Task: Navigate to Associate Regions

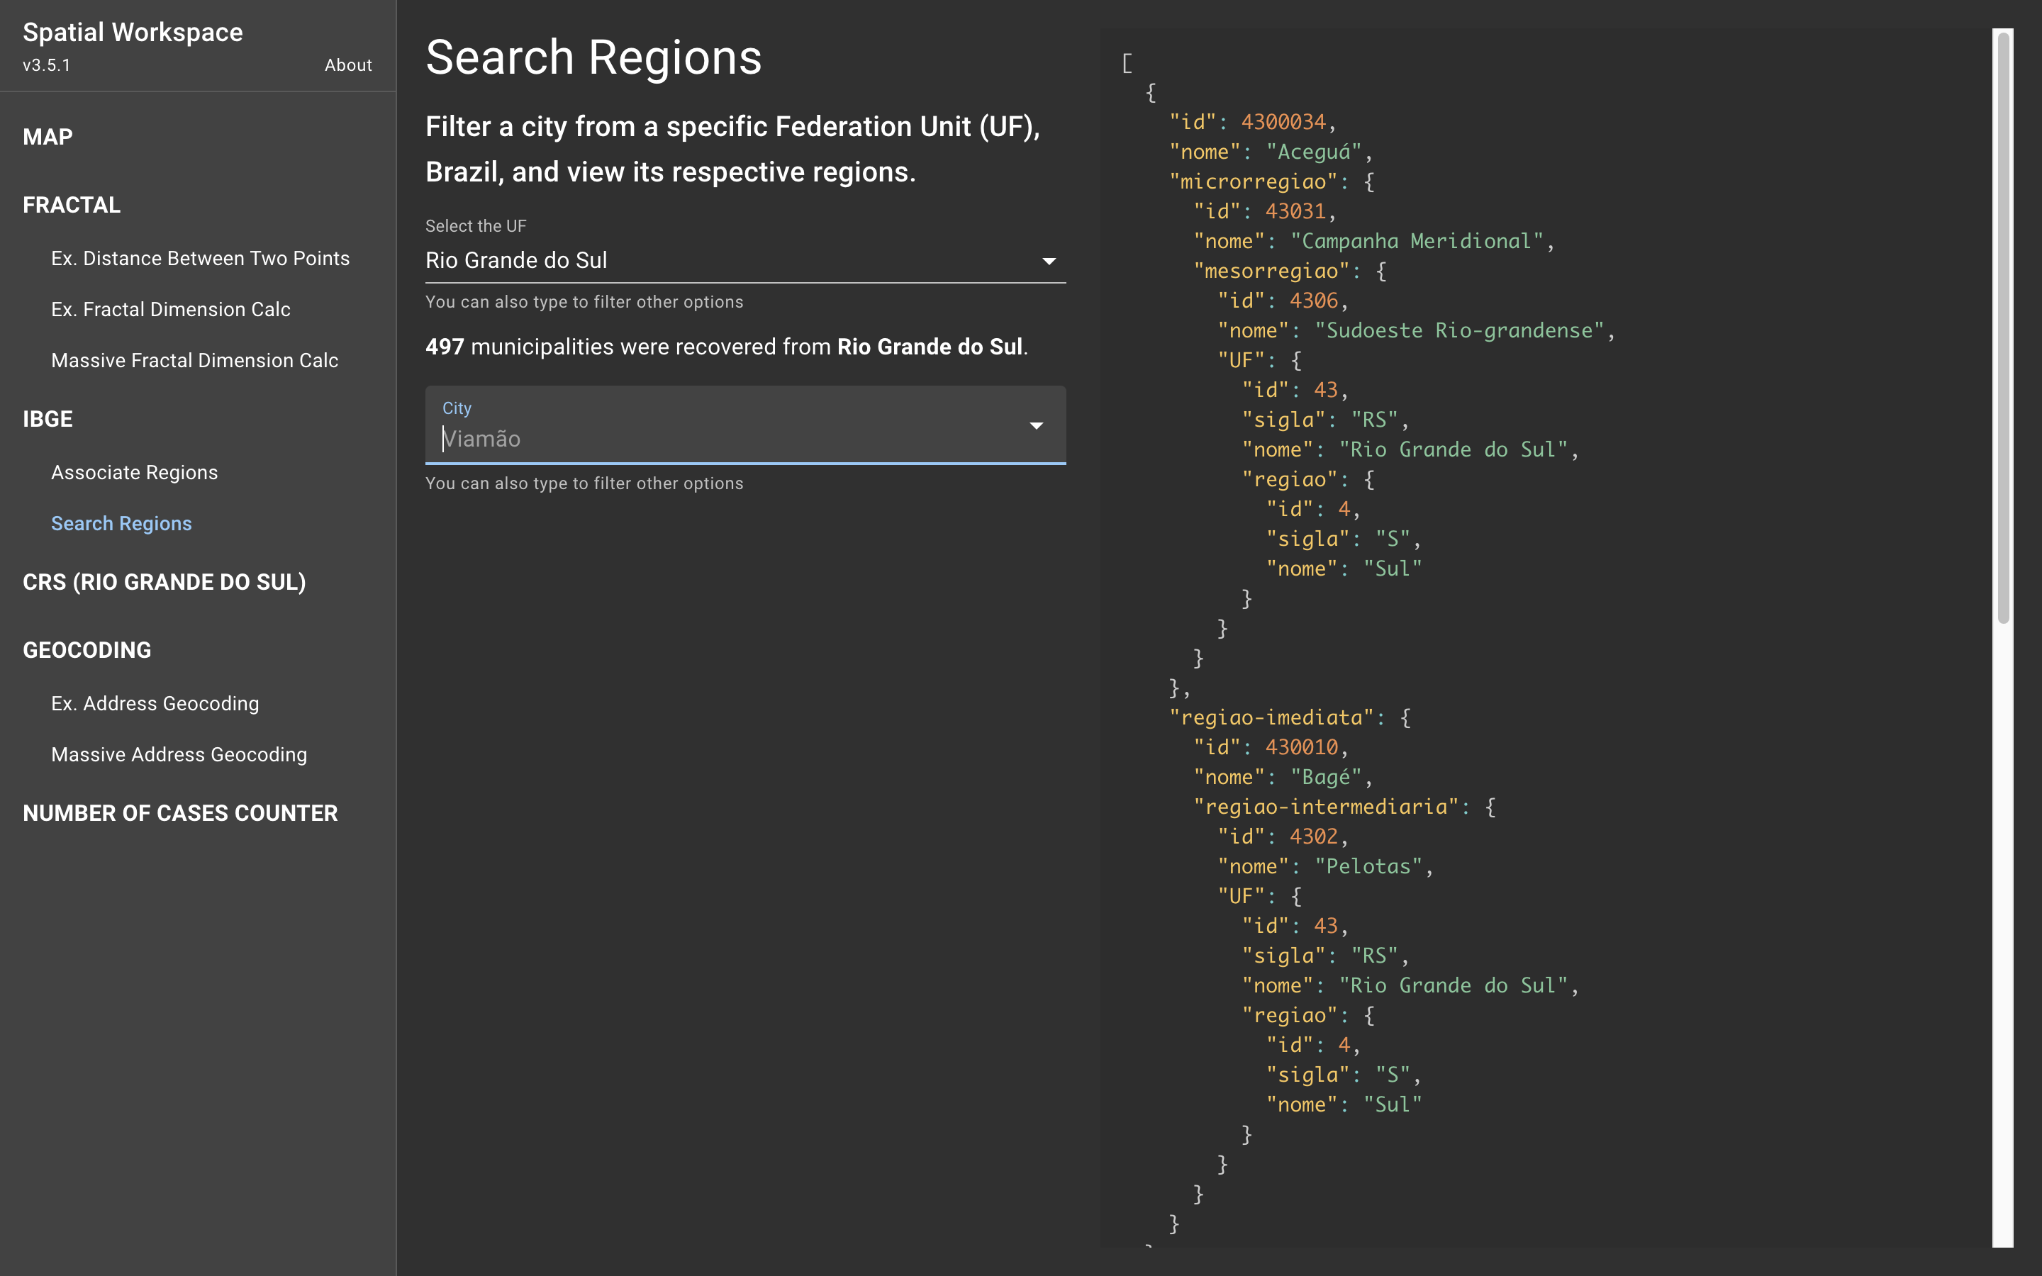Action: tap(134, 473)
